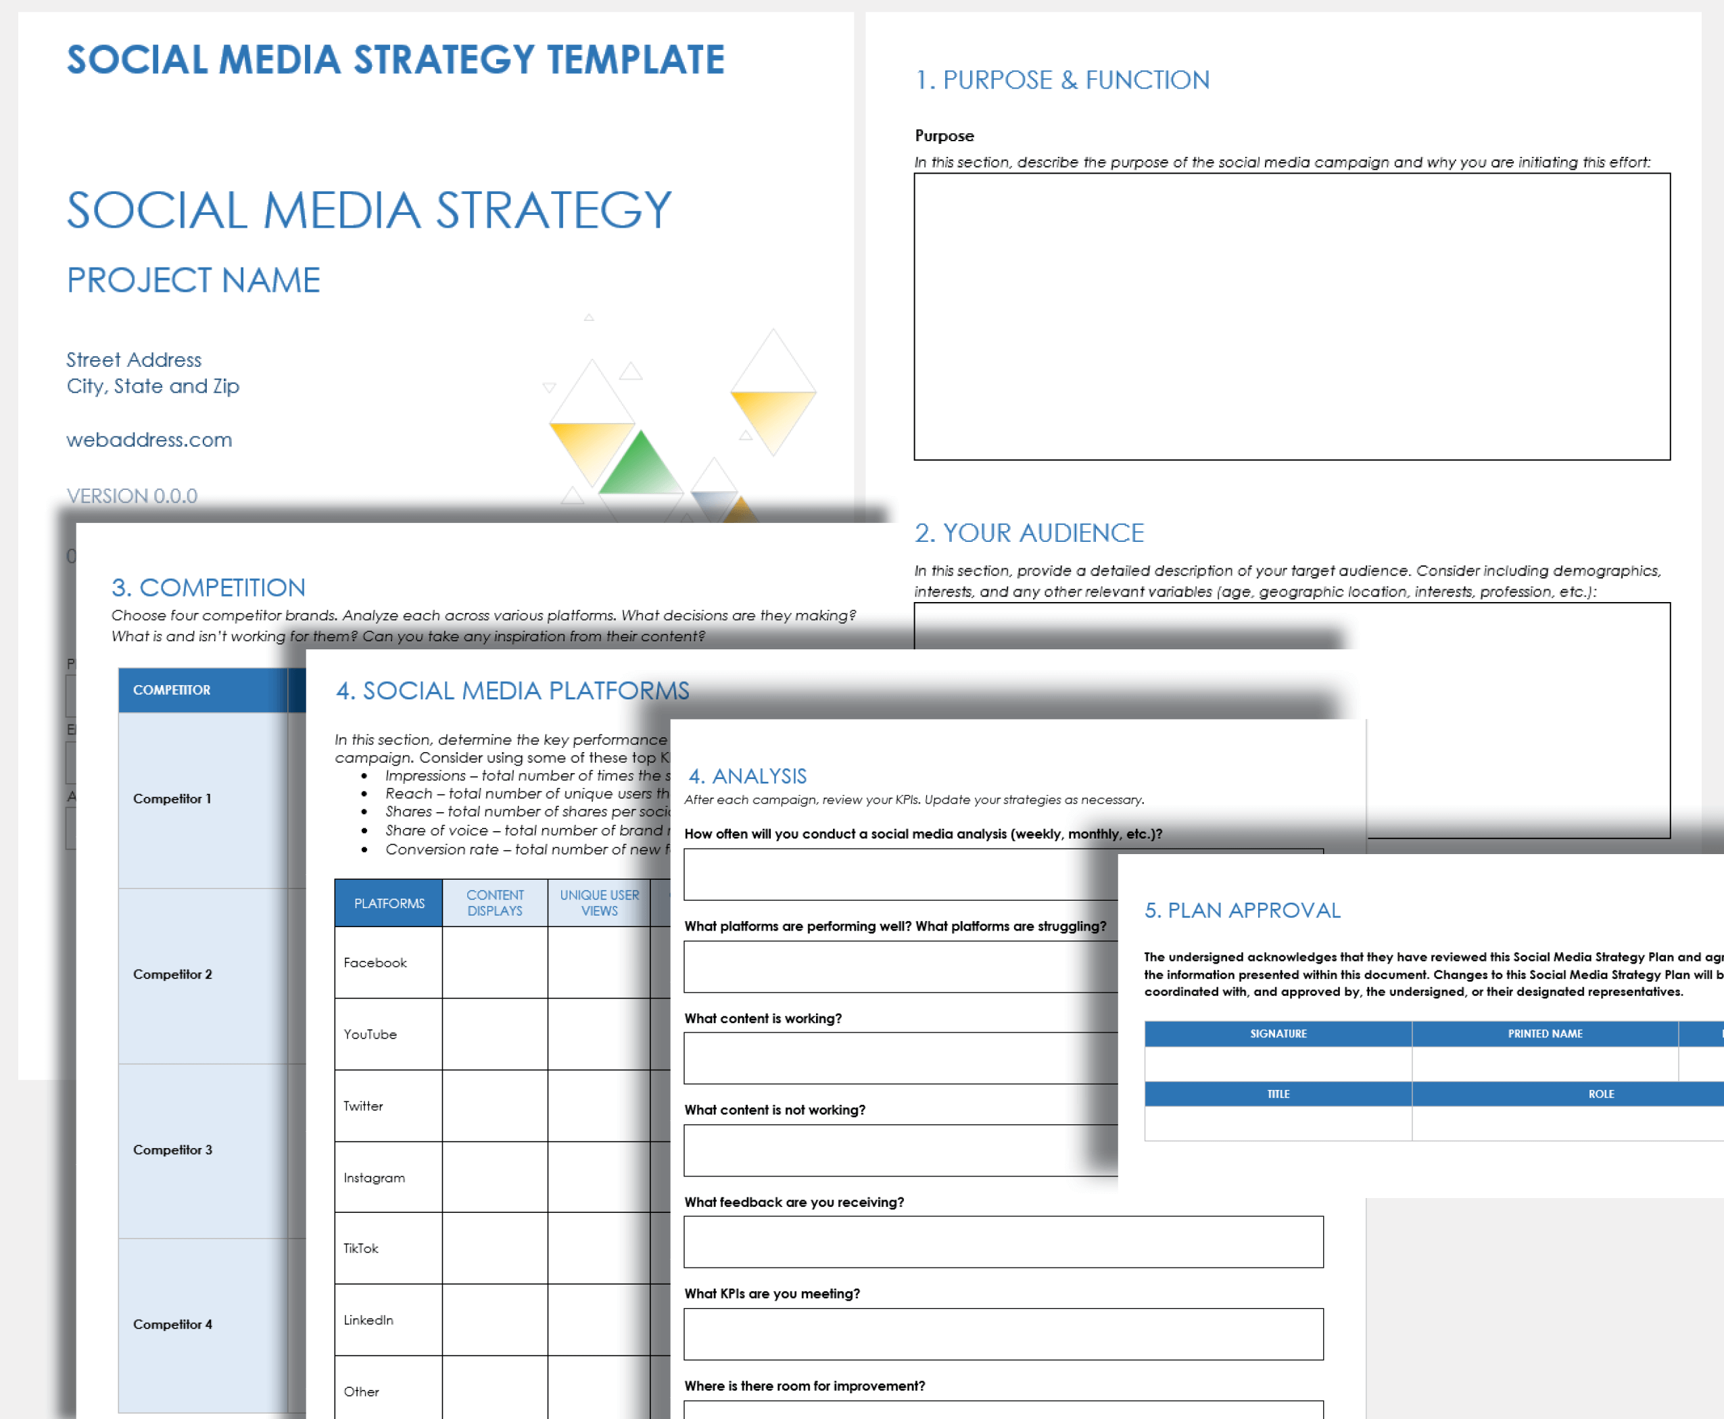Click the blank cell under PRINTED NAME
The height and width of the screenshot is (1419, 1724).
click(1544, 1064)
